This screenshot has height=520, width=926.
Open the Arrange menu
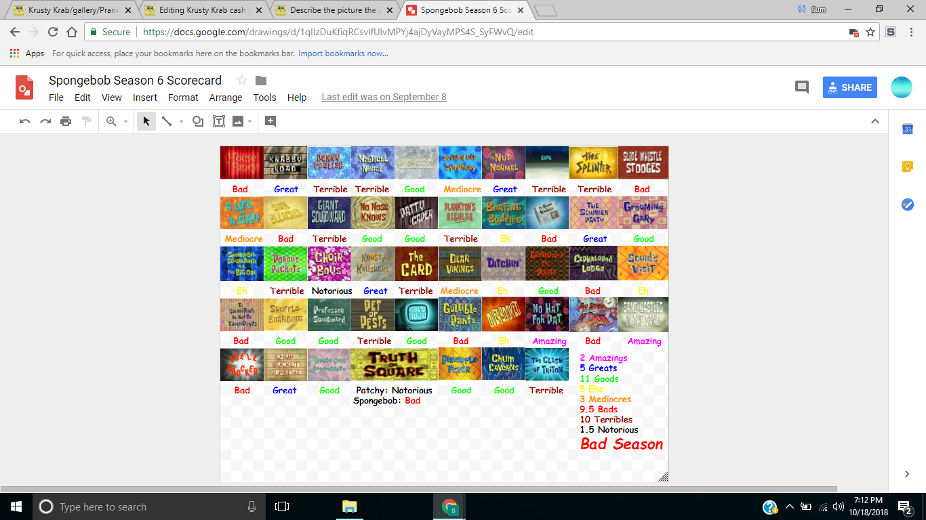tap(225, 97)
